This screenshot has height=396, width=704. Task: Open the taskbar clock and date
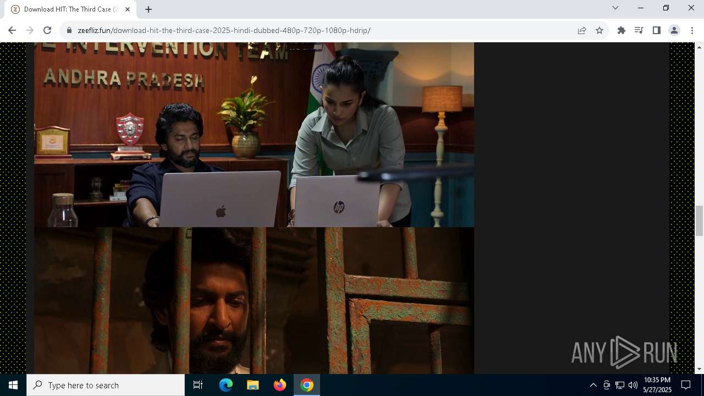[x=657, y=385]
